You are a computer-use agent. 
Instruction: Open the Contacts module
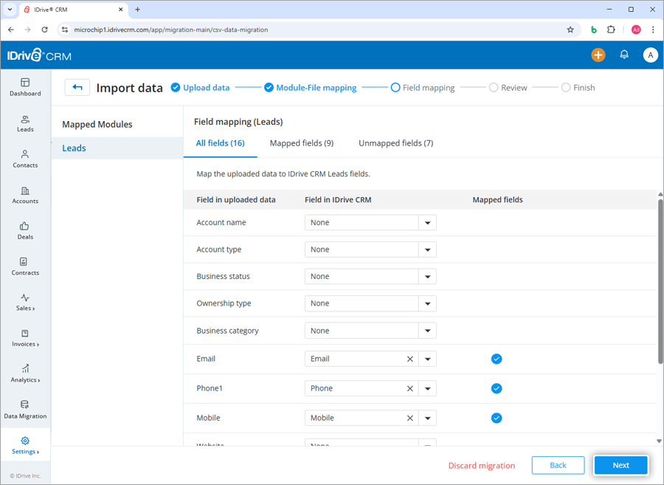tap(25, 159)
